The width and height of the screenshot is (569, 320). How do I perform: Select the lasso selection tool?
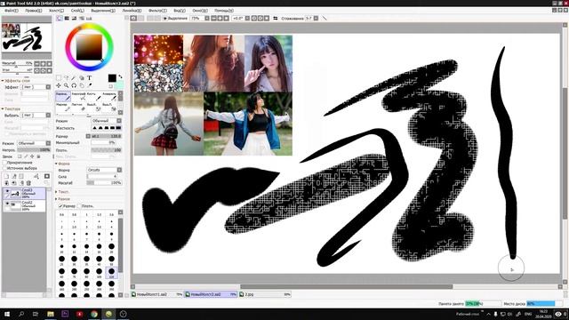coord(66,78)
